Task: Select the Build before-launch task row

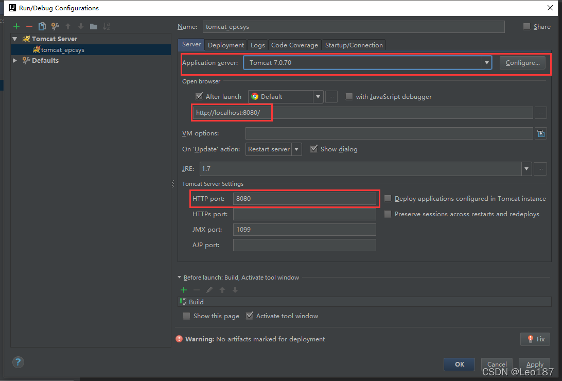Action: pos(364,302)
